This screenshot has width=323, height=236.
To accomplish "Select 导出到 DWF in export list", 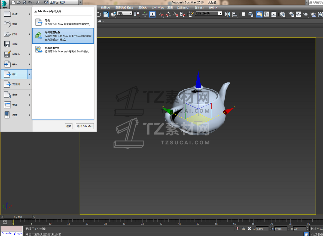I will click(x=63, y=50).
